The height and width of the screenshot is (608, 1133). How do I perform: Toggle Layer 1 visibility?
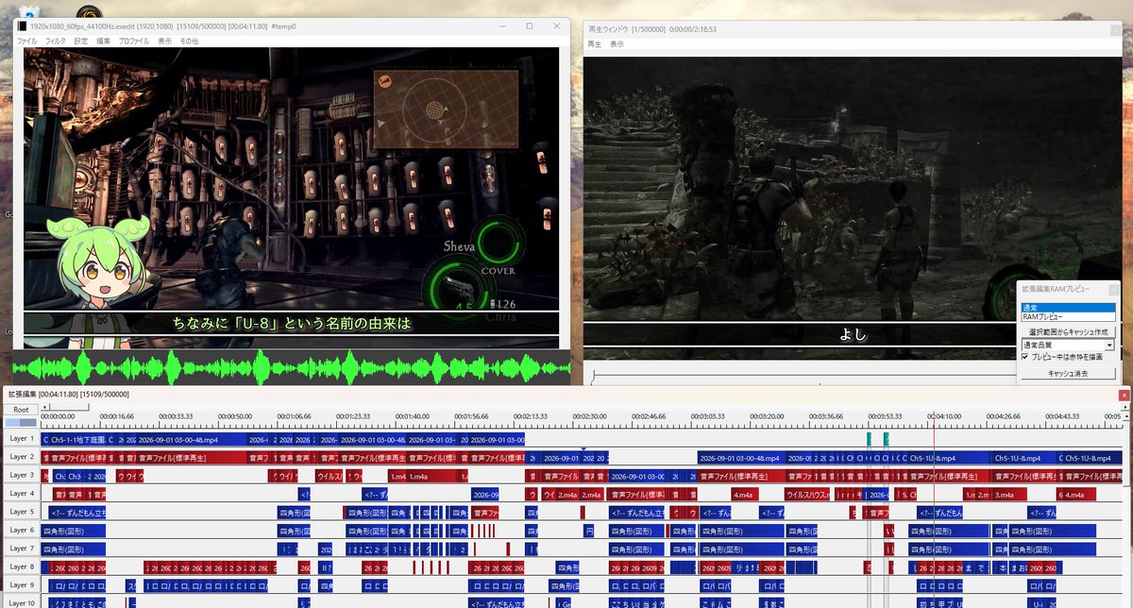pos(20,439)
